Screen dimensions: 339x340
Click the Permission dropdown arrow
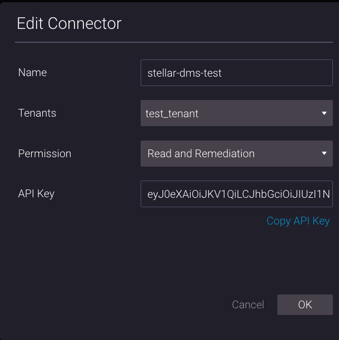coord(324,154)
